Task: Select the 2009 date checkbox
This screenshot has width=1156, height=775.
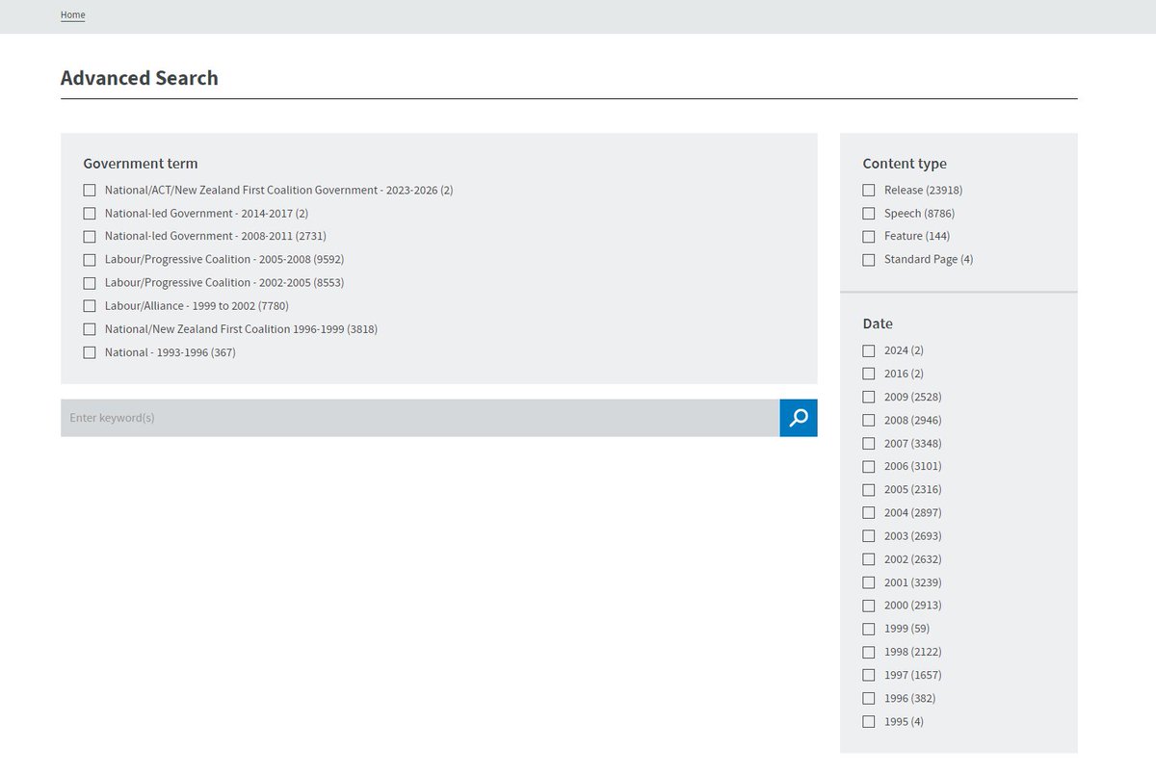Action: (869, 397)
